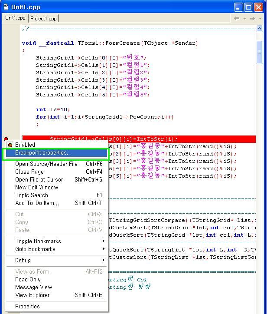Toggle Read Only mode
267x314 pixels.
28,279
